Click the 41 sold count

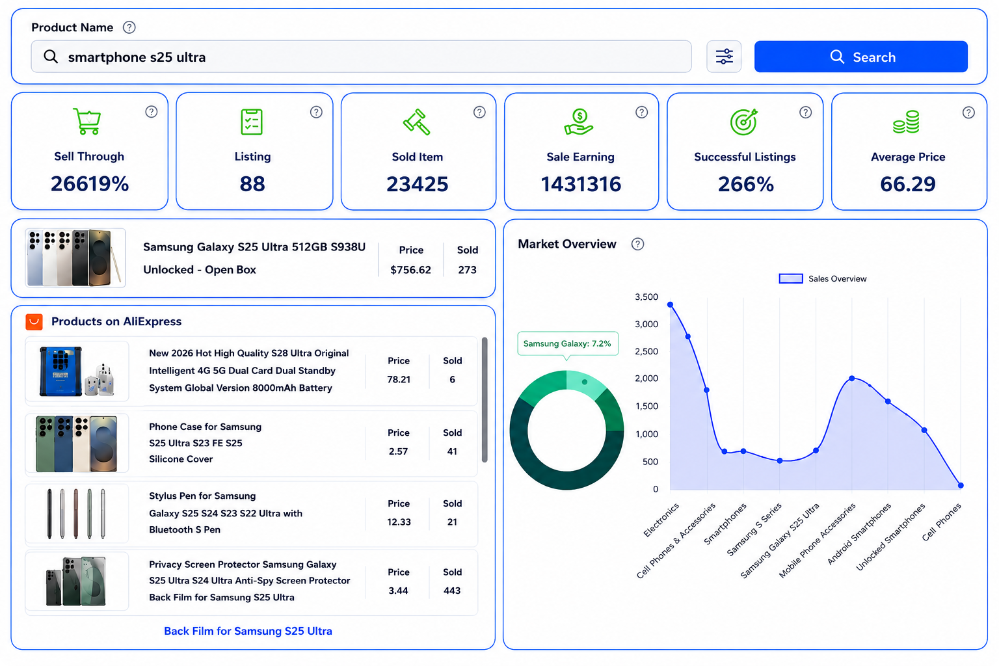click(x=452, y=451)
